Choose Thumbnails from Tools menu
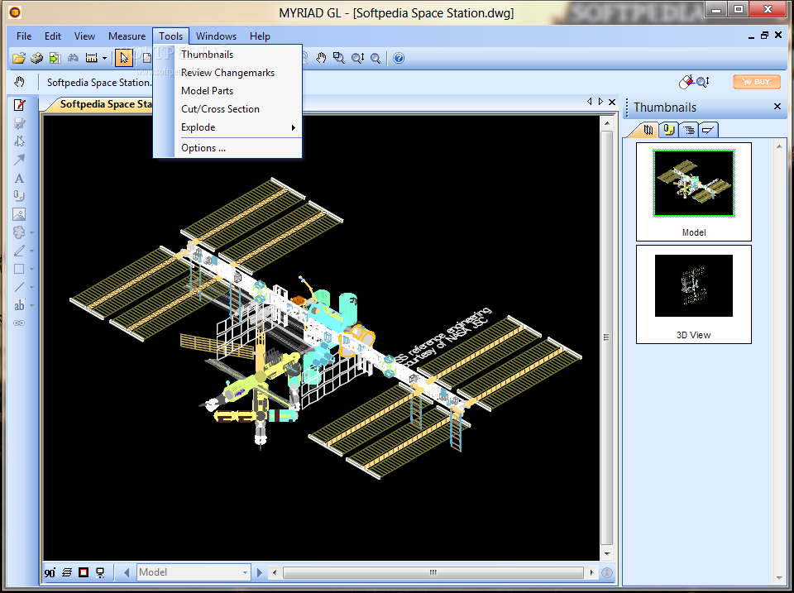 [228, 55]
